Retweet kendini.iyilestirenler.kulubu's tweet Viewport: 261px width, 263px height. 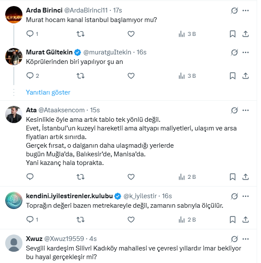click(80, 220)
